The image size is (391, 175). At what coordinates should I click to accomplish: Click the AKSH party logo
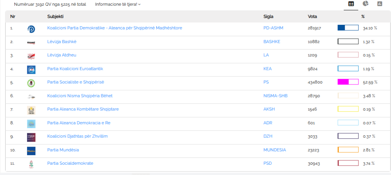[31, 110]
